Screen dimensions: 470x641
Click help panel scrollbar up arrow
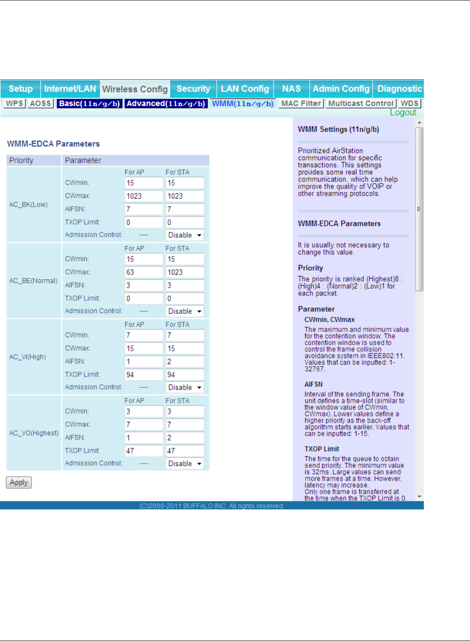(419, 123)
